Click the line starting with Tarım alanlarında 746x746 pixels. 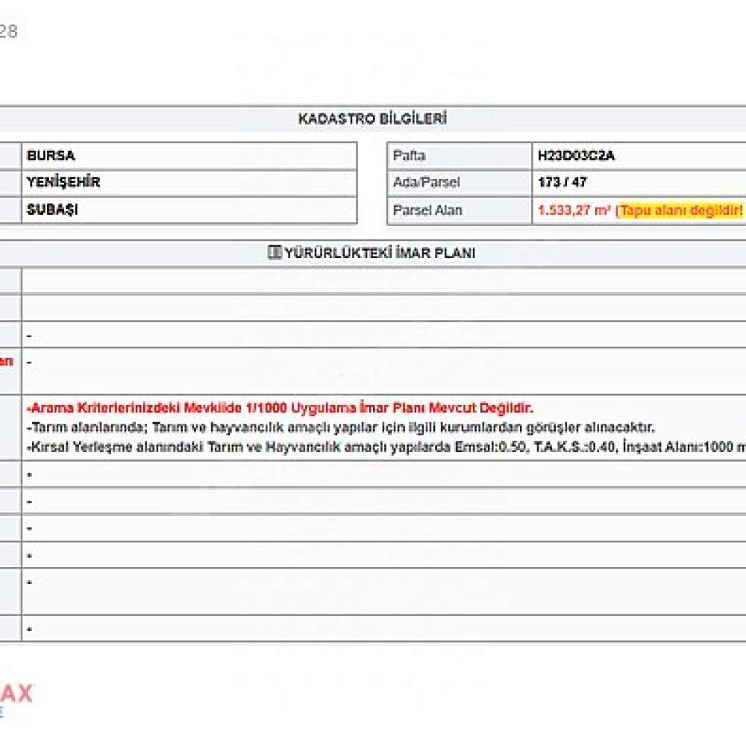(x=341, y=427)
